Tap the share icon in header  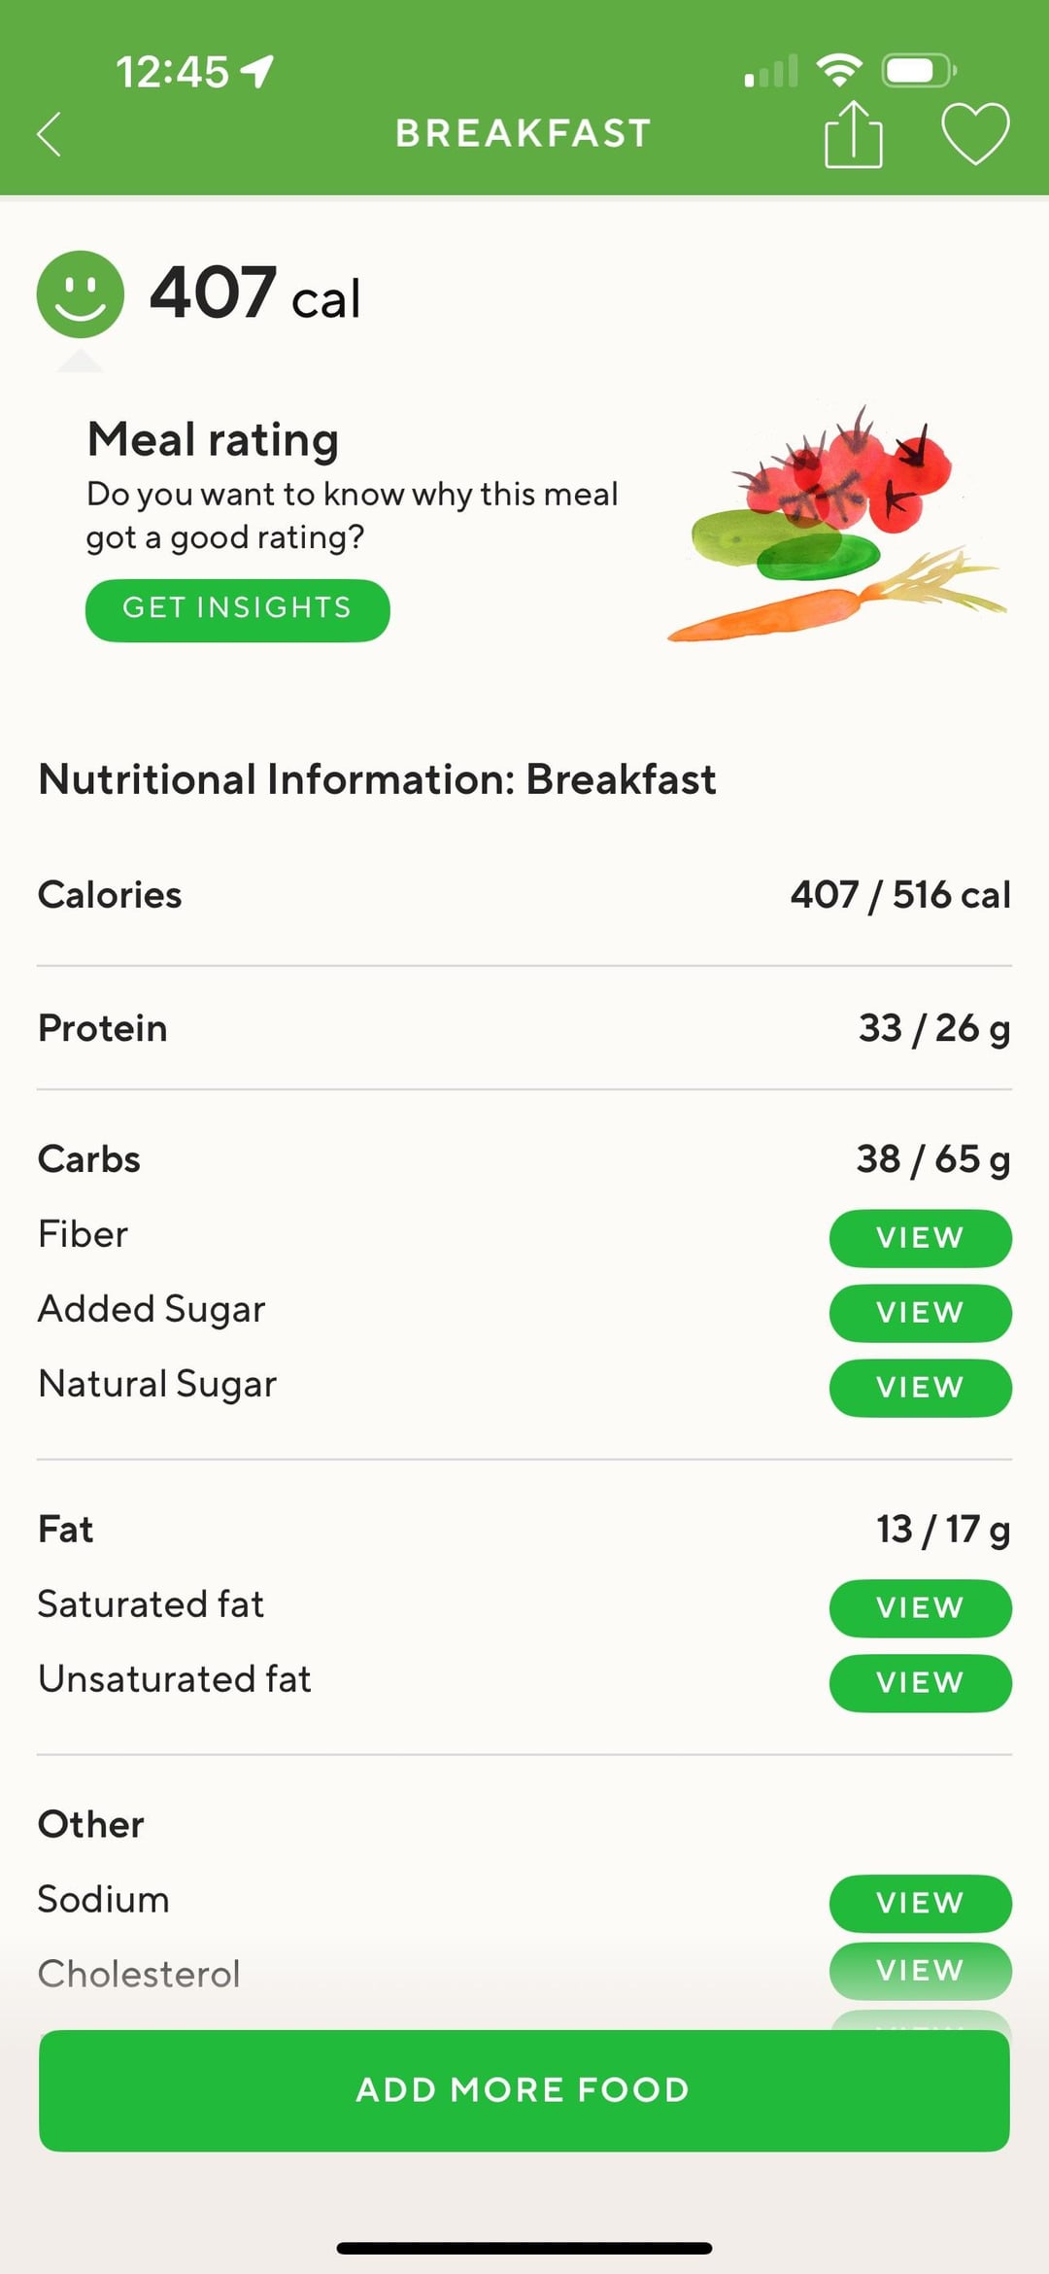[853, 135]
